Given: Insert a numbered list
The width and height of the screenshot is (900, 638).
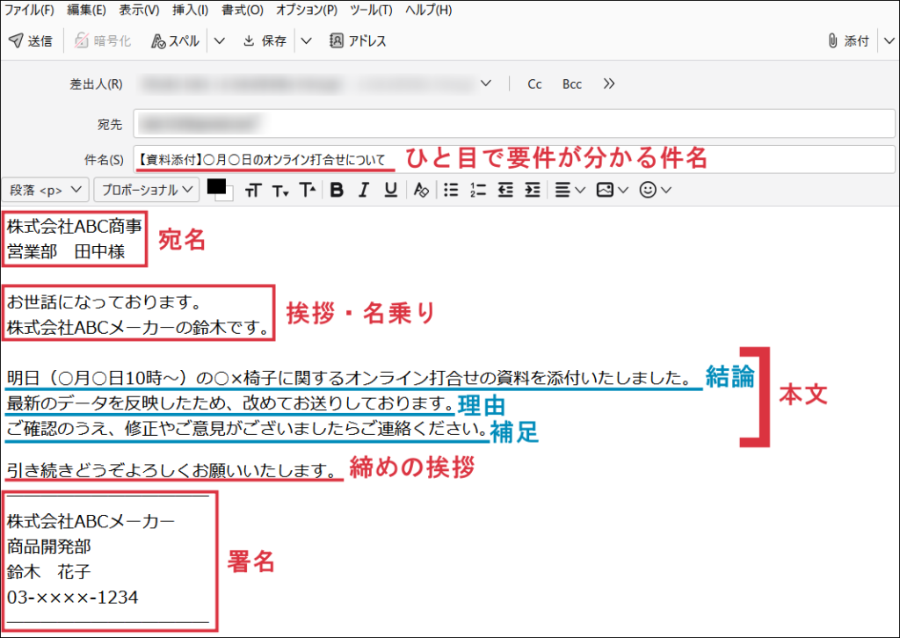Looking at the screenshot, I should tap(478, 190).
